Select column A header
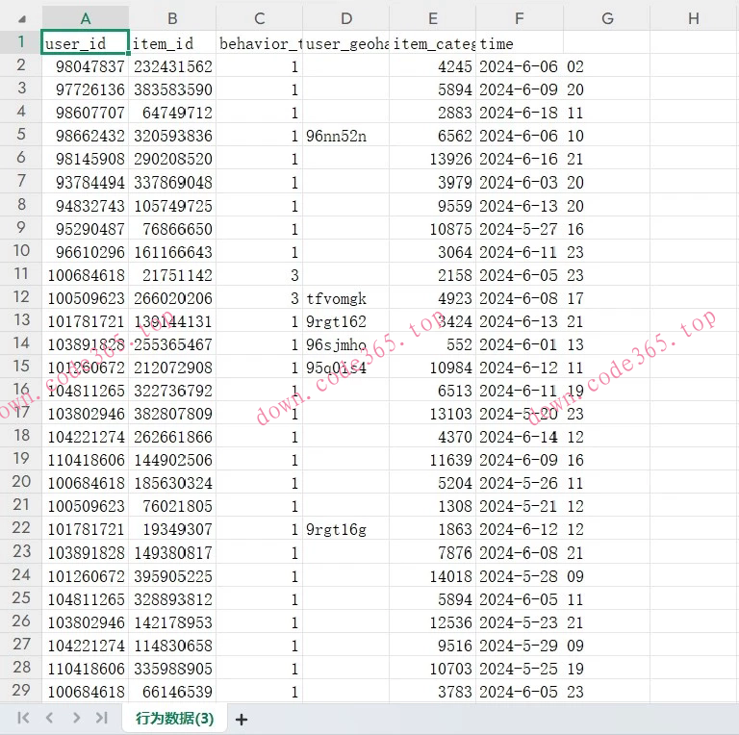739x735 pixels. [85, 18]
